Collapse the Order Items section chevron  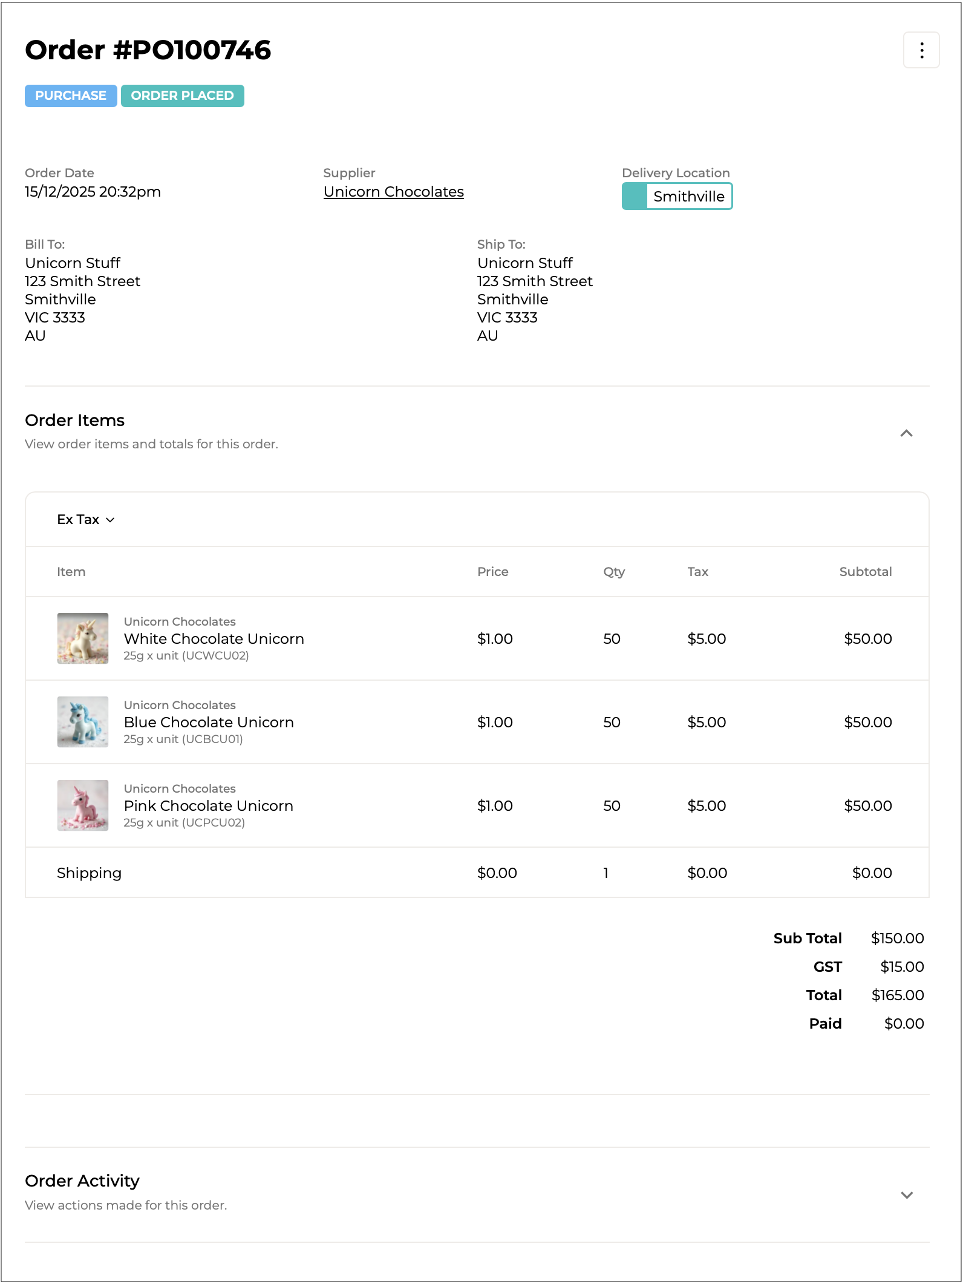[906, 433]
